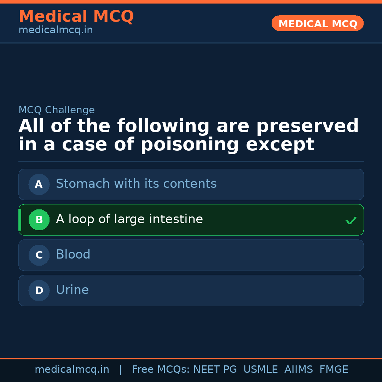
Task: Open the USMLE category in footer
Action: tap(261, 369)
